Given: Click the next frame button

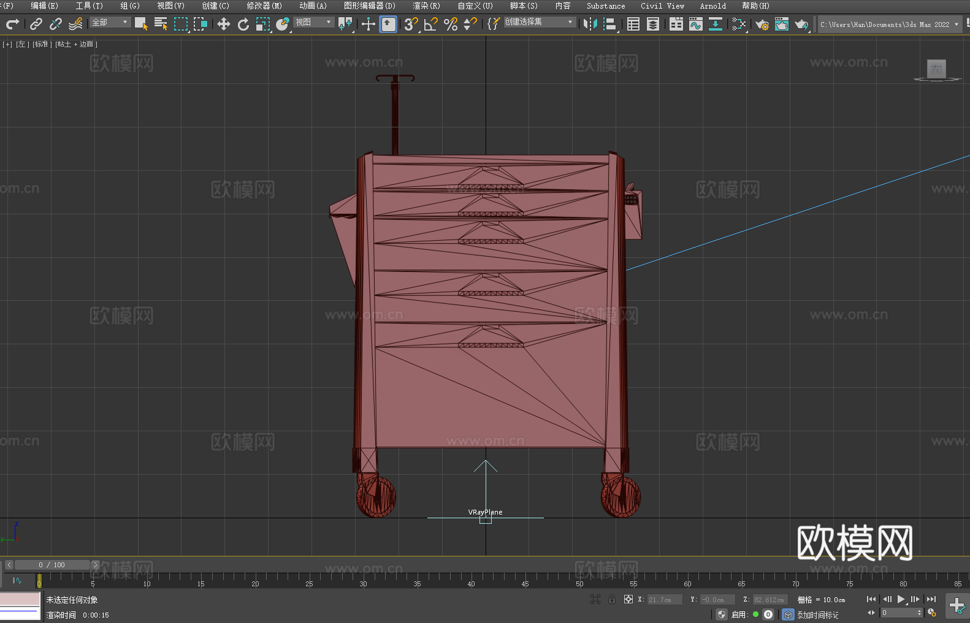Looking at the screenshot, I should click(915, 599).
